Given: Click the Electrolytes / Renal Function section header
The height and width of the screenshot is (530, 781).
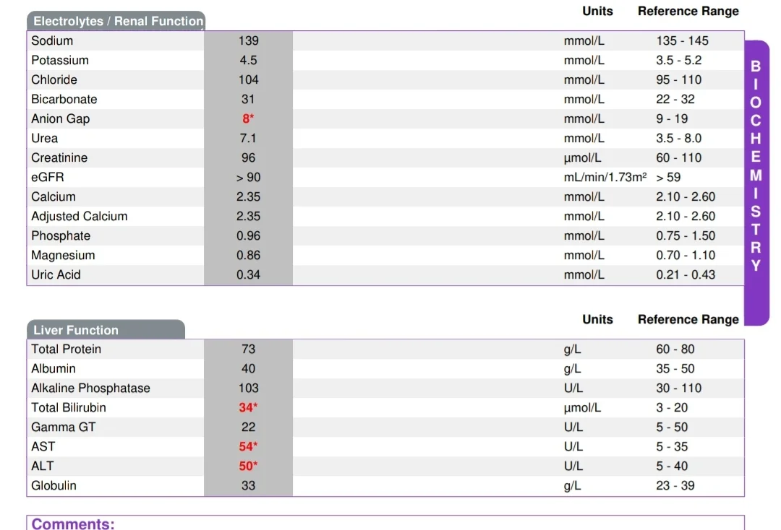Looking at the screenshot, I should pos(116,21).
